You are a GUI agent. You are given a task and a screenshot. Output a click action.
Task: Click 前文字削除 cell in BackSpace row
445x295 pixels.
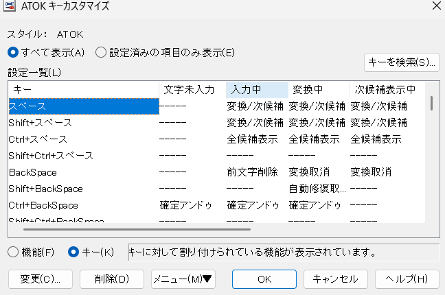252,172
